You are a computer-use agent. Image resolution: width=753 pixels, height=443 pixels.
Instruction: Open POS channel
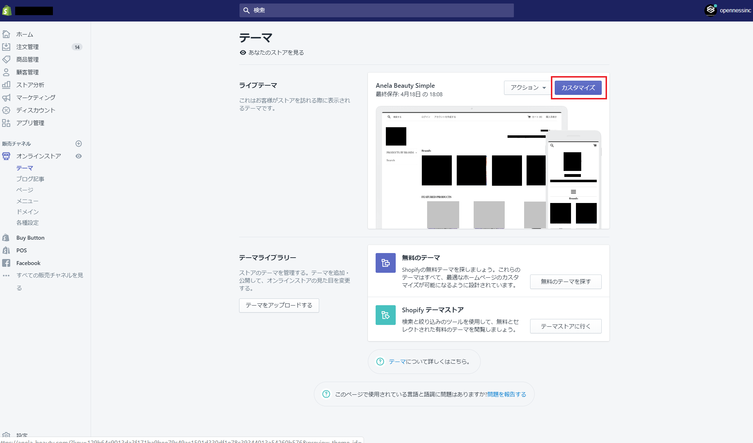pyautogui.click(x=22, y=250)
